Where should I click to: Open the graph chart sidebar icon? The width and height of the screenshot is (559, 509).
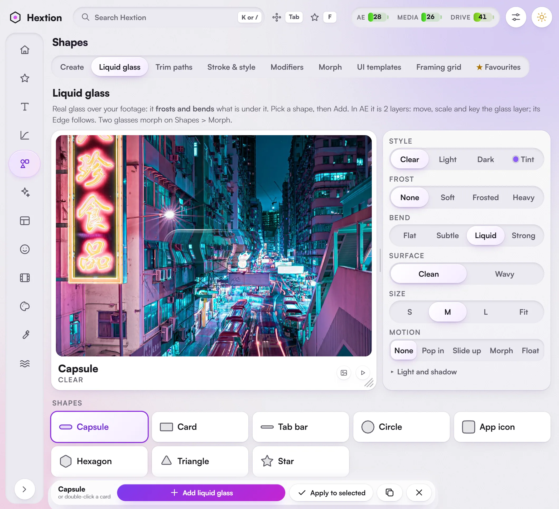[25, 135]
